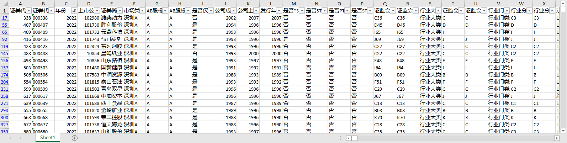The image size is (567, 143).
Task: Select row 92 by its row header
Action: [4, 39]
